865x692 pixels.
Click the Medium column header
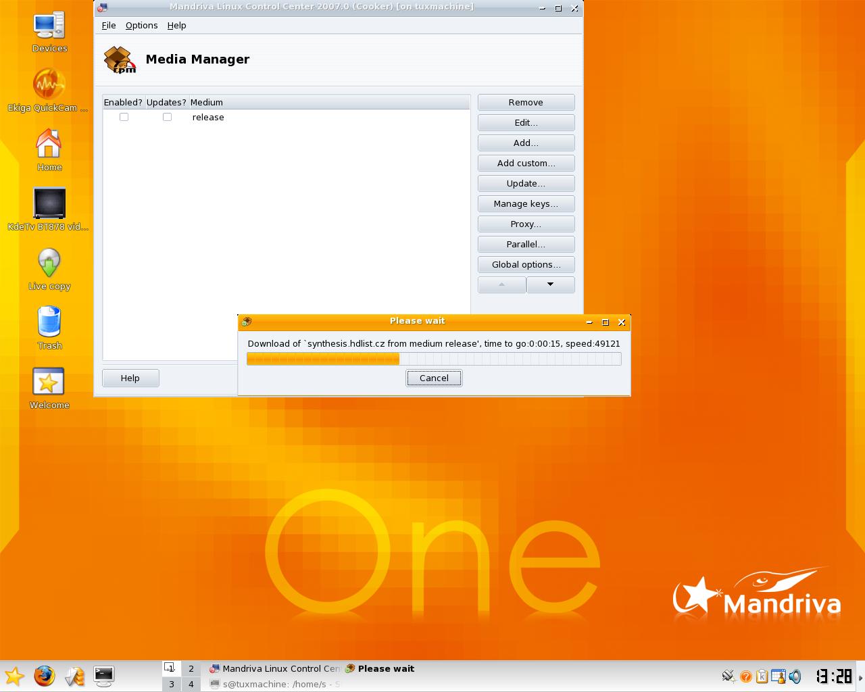tap(329, 102)
